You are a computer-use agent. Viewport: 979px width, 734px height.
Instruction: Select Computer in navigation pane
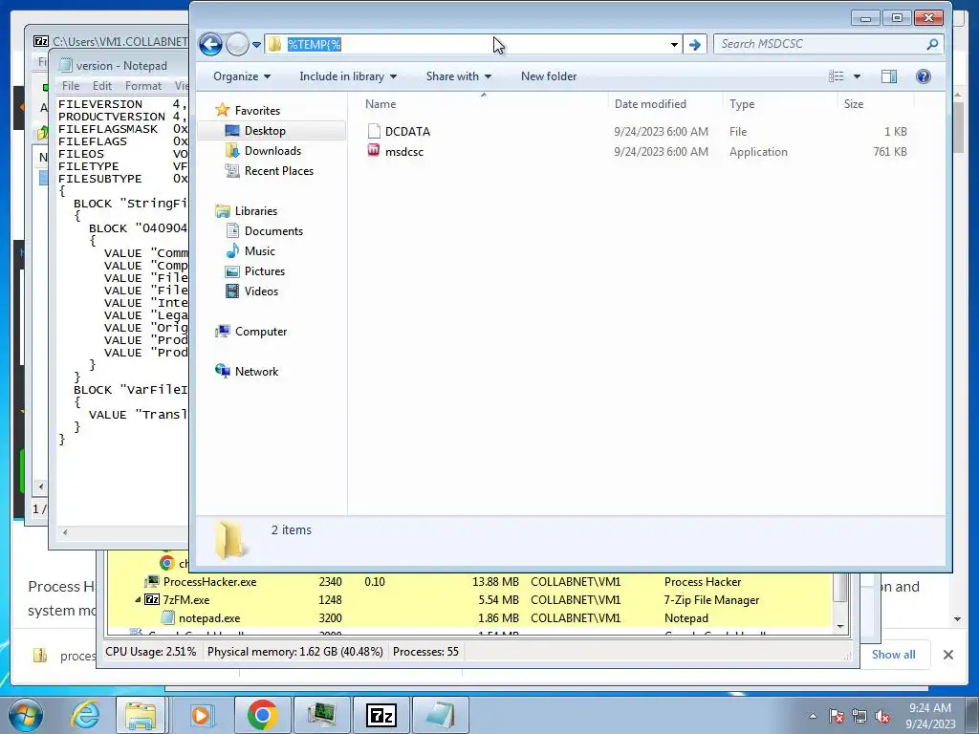click(x=261, y=332)
